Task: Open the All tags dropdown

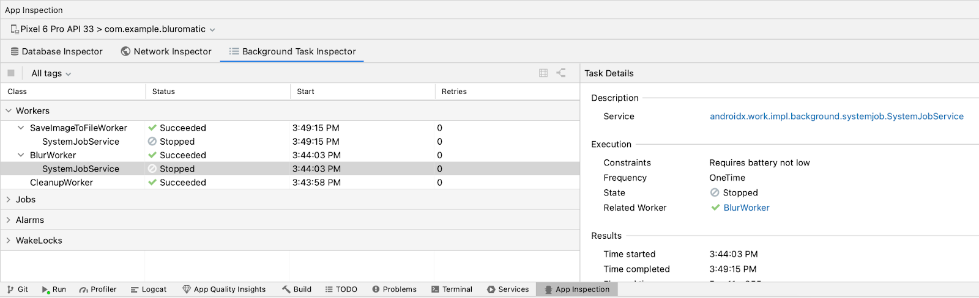Action: click(51, 74)
